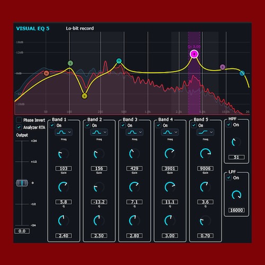Enable the Phase Invert checkbox
The width and height of the screenshot is (265, 265).
(19, 120)
